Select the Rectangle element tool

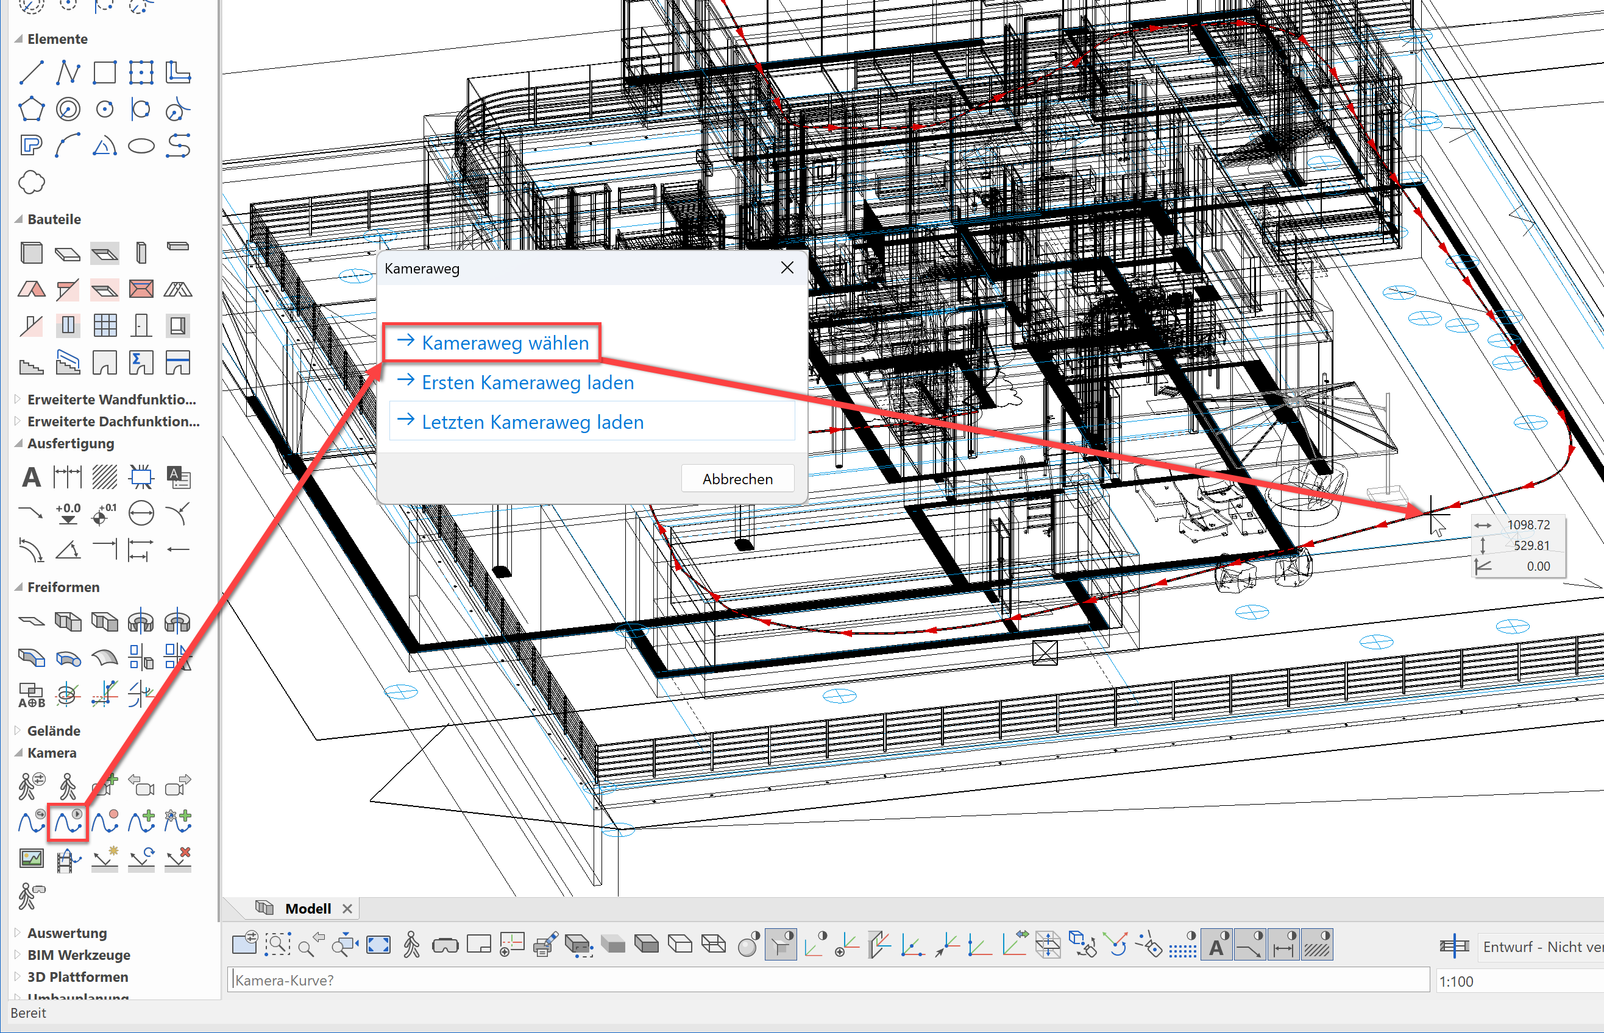pyautogui.click(x=104, y=72)
